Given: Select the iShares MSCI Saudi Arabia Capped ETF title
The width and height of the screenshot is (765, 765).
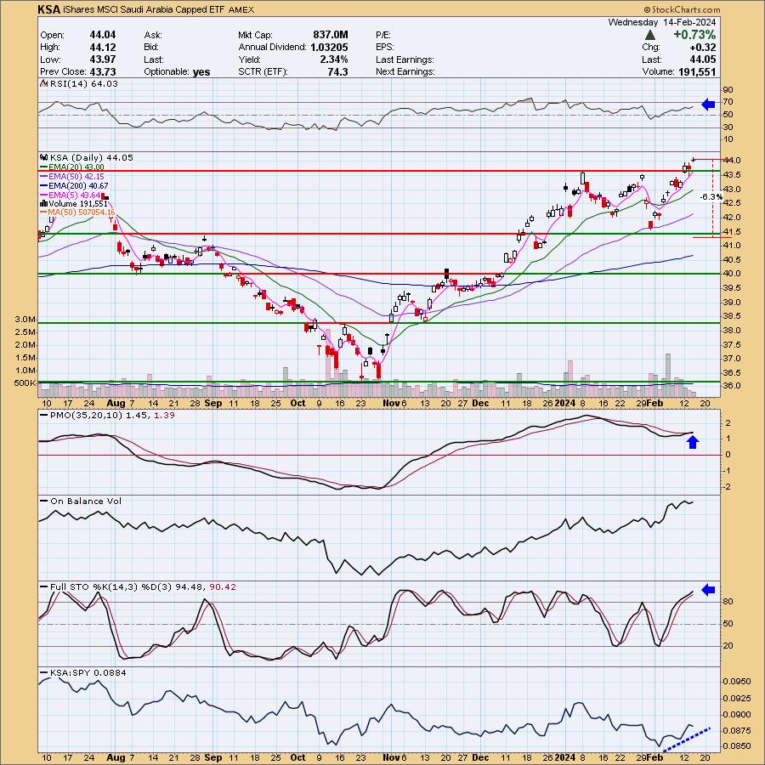Looking at the screenshot, I should click(144, 9).
